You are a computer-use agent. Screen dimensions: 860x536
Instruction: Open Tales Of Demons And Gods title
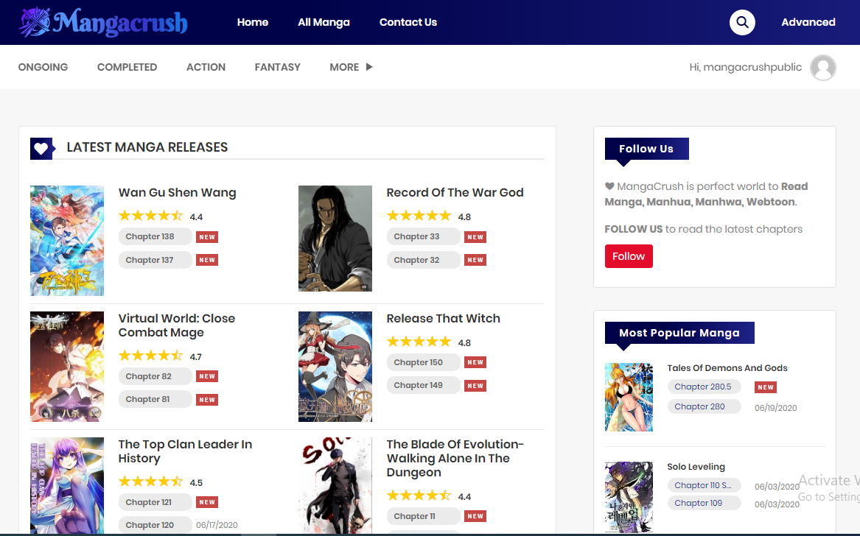[x=727, y=367]
